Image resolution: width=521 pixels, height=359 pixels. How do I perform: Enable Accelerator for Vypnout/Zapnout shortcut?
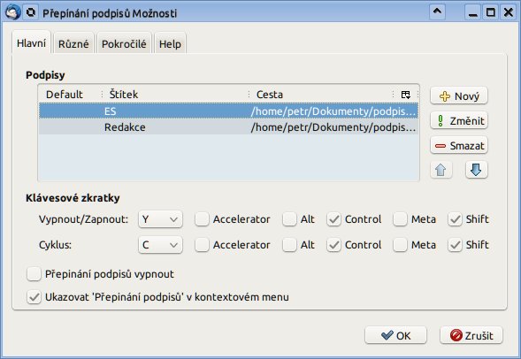click(202, 219)
